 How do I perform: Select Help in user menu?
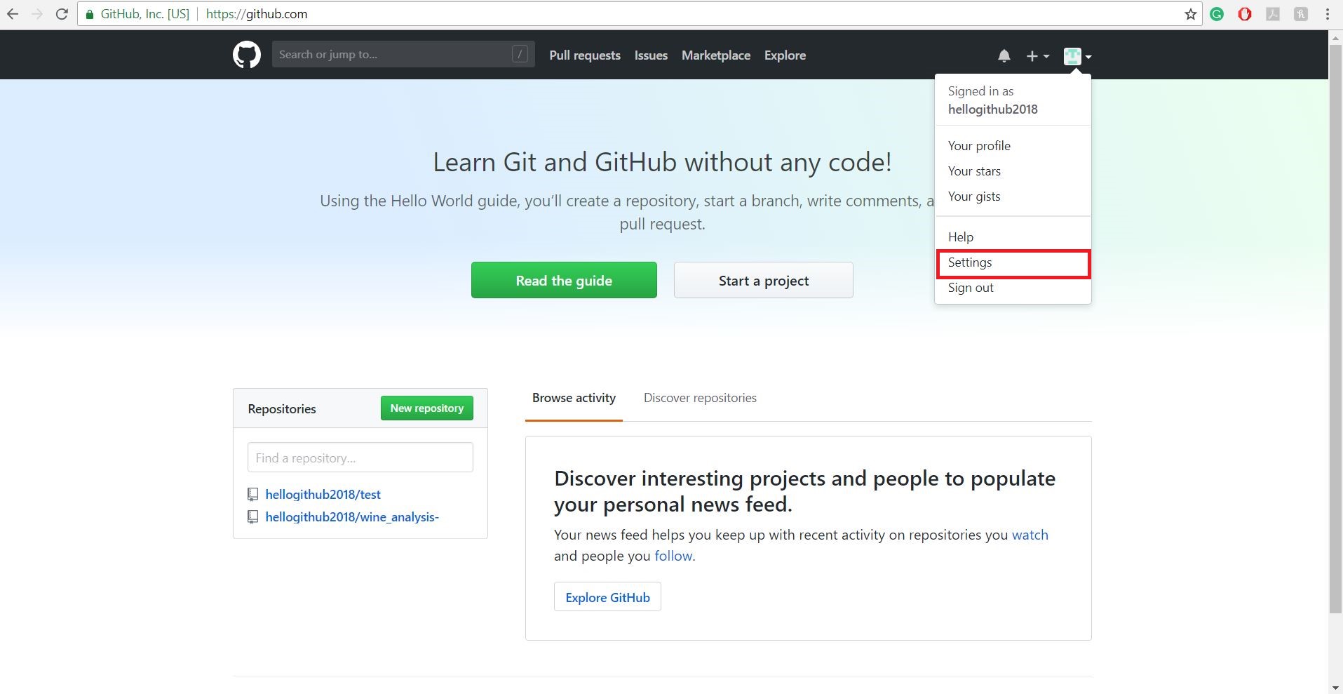pos(1013,237)
